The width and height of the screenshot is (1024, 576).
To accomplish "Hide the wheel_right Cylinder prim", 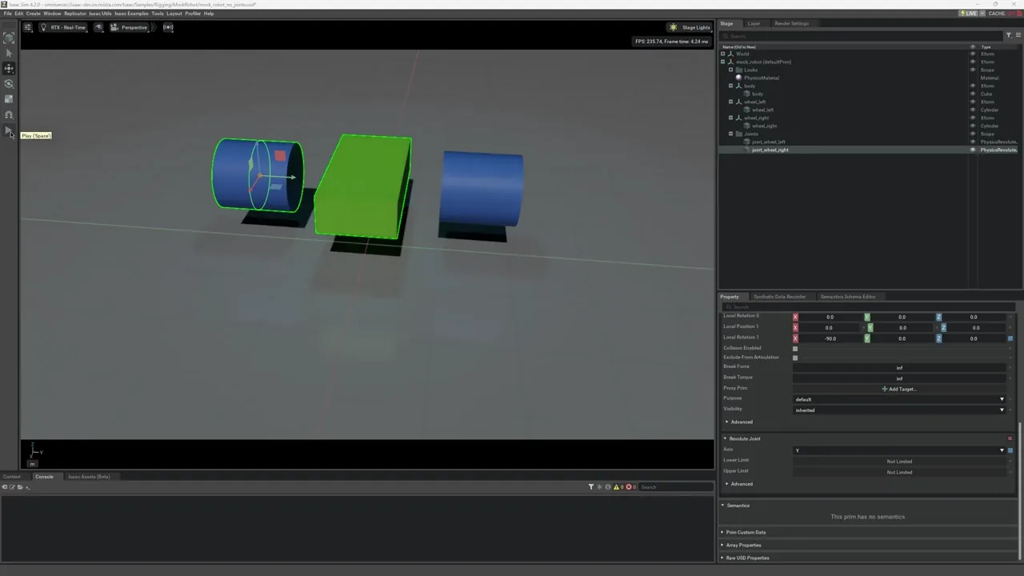I will point(973,126).
